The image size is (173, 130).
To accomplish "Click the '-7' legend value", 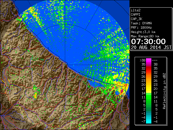I will 143,121.
